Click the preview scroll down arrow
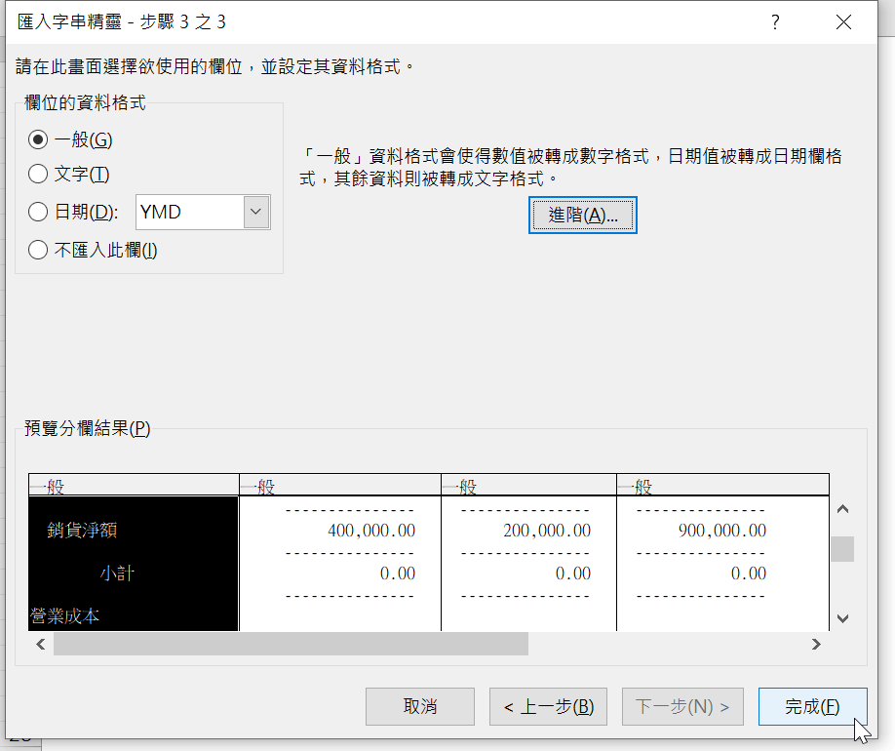Screen dimensions: 895x751 842,618
